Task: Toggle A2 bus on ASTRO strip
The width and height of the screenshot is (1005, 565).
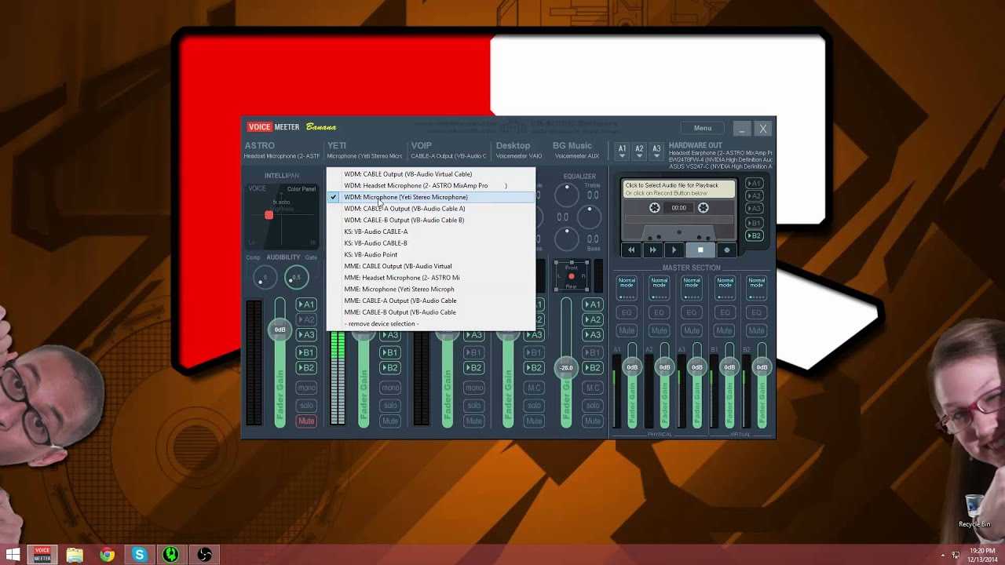Action: 306,319
